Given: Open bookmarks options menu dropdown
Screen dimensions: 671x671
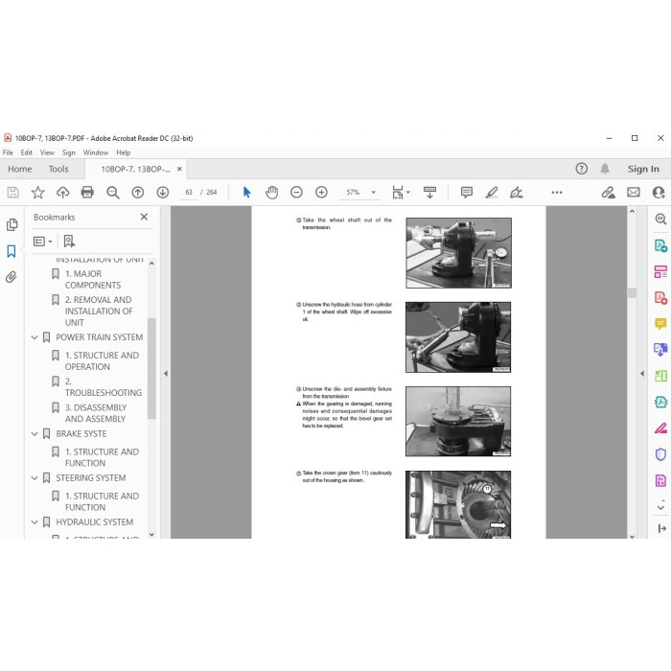Looking at the screenshot, I should pos(43,242).
